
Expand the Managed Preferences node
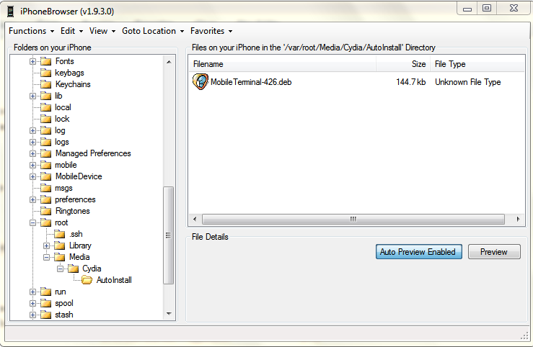[x=32, y=154]
